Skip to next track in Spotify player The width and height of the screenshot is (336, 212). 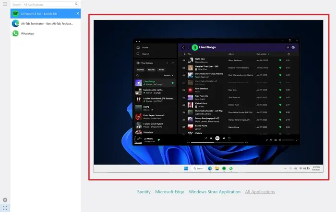coord(224,138)
